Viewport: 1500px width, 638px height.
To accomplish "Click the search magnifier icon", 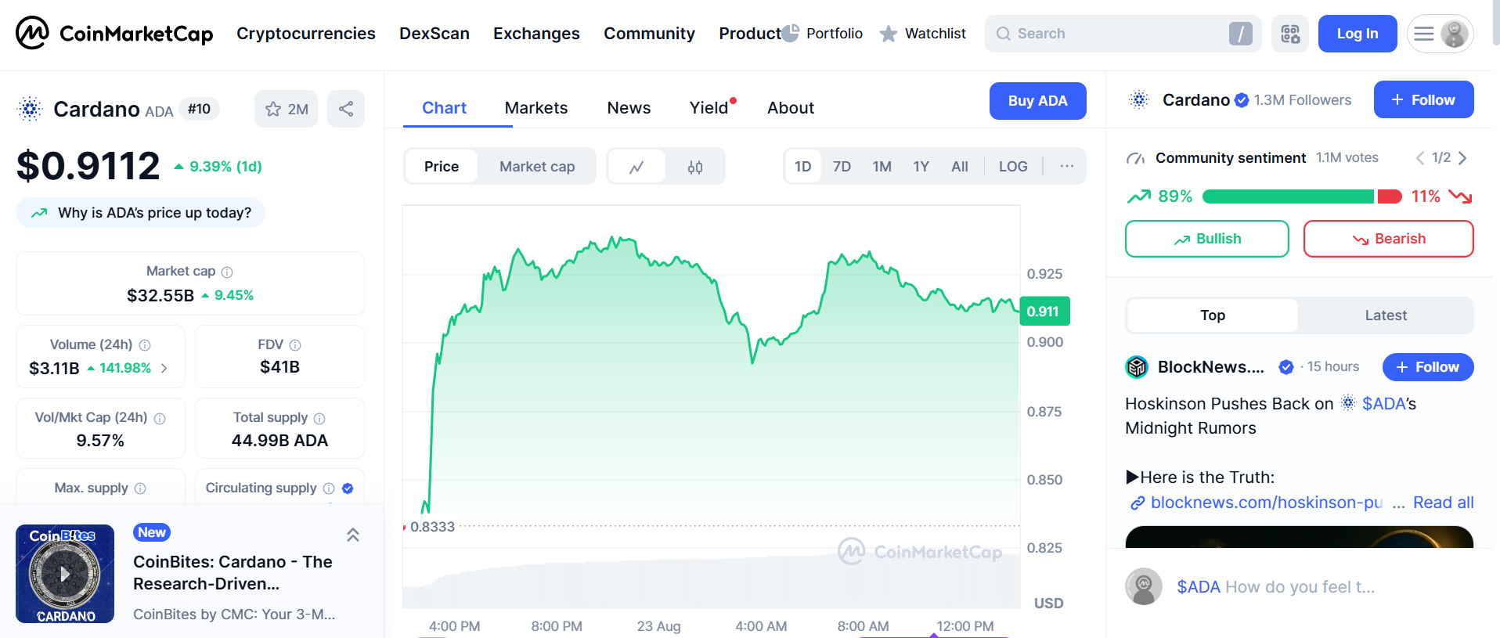I will (1003, 34).
